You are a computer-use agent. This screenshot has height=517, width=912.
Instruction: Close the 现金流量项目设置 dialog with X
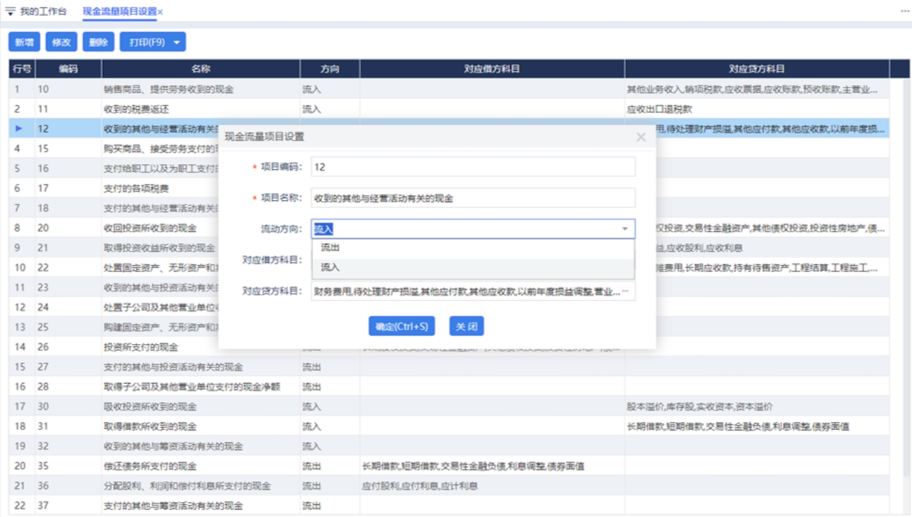(640, 137)
